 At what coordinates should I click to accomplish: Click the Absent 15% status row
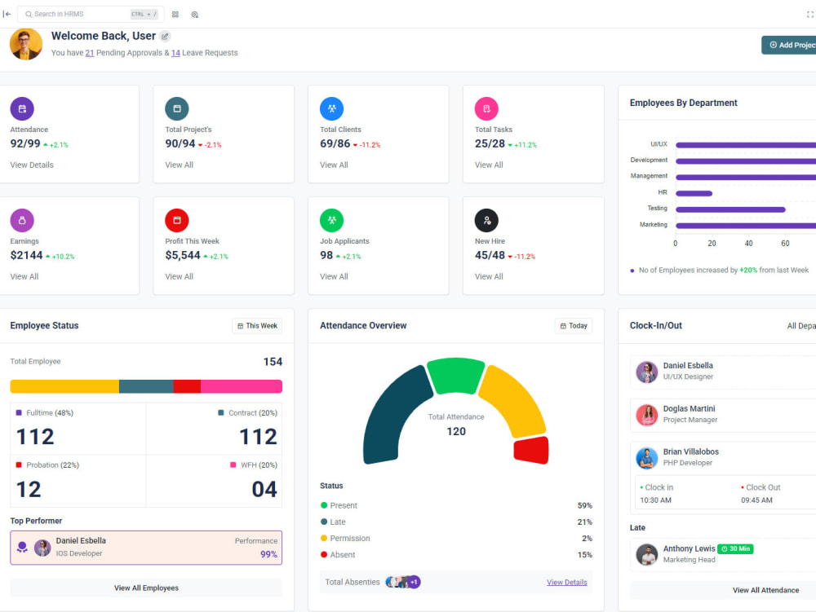click(x=456, y=555)
